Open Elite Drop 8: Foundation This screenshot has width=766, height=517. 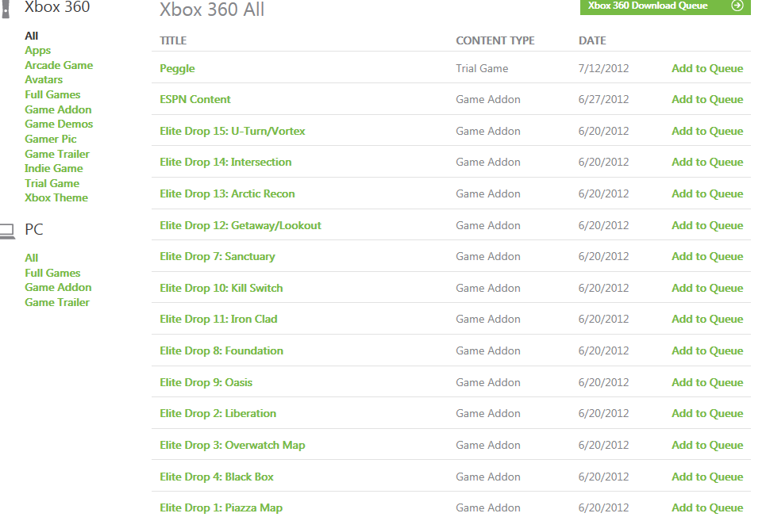221,350
